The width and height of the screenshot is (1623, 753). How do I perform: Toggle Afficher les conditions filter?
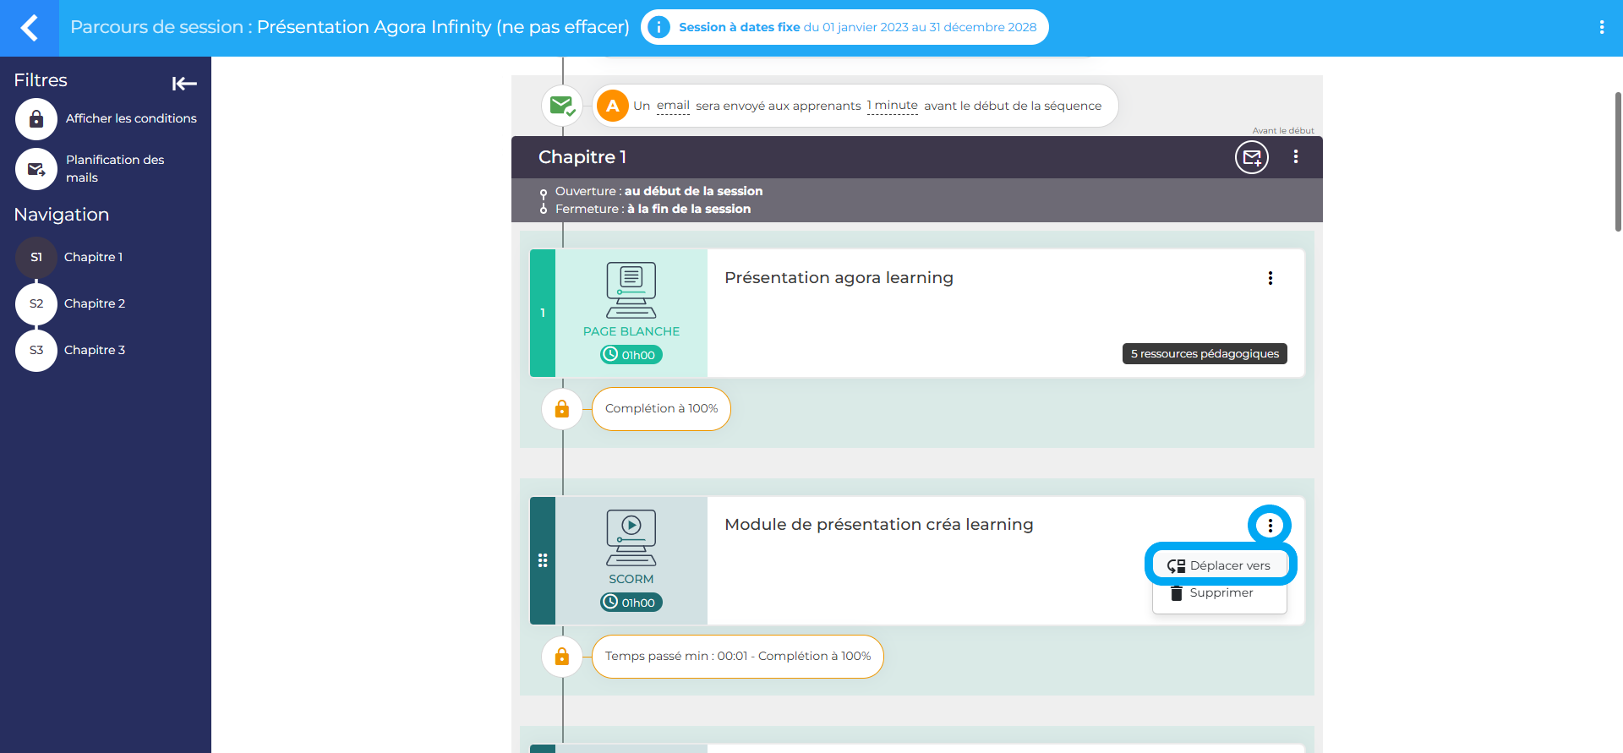pos(36,119)
